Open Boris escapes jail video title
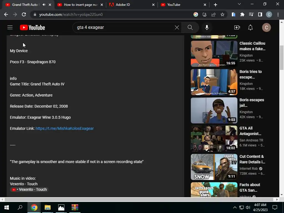 tap(252, 103)
